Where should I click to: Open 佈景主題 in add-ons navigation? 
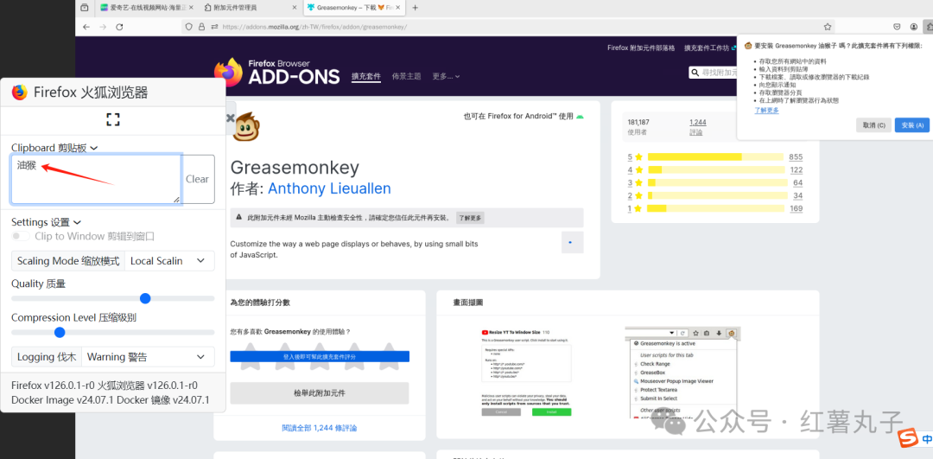[406, 76]
